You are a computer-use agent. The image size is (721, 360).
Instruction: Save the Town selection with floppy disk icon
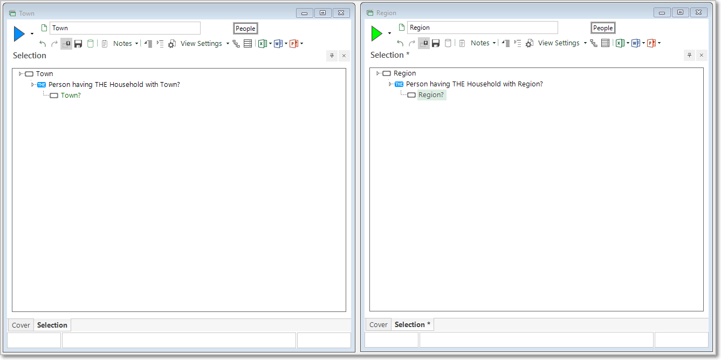[x=78, y=44]
